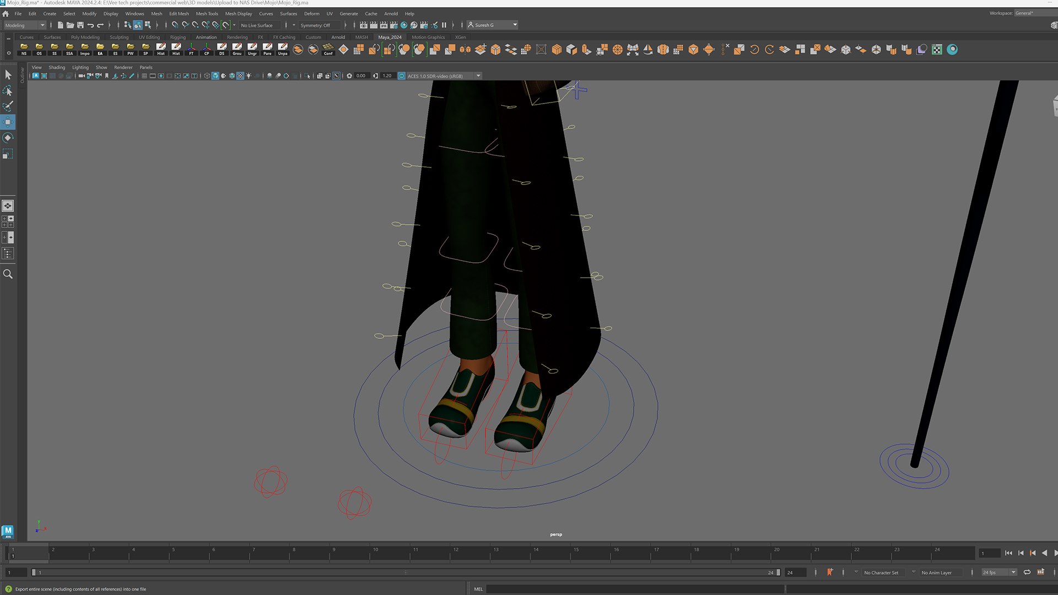Click the Conf shelf icon

[x=328, y=50]
